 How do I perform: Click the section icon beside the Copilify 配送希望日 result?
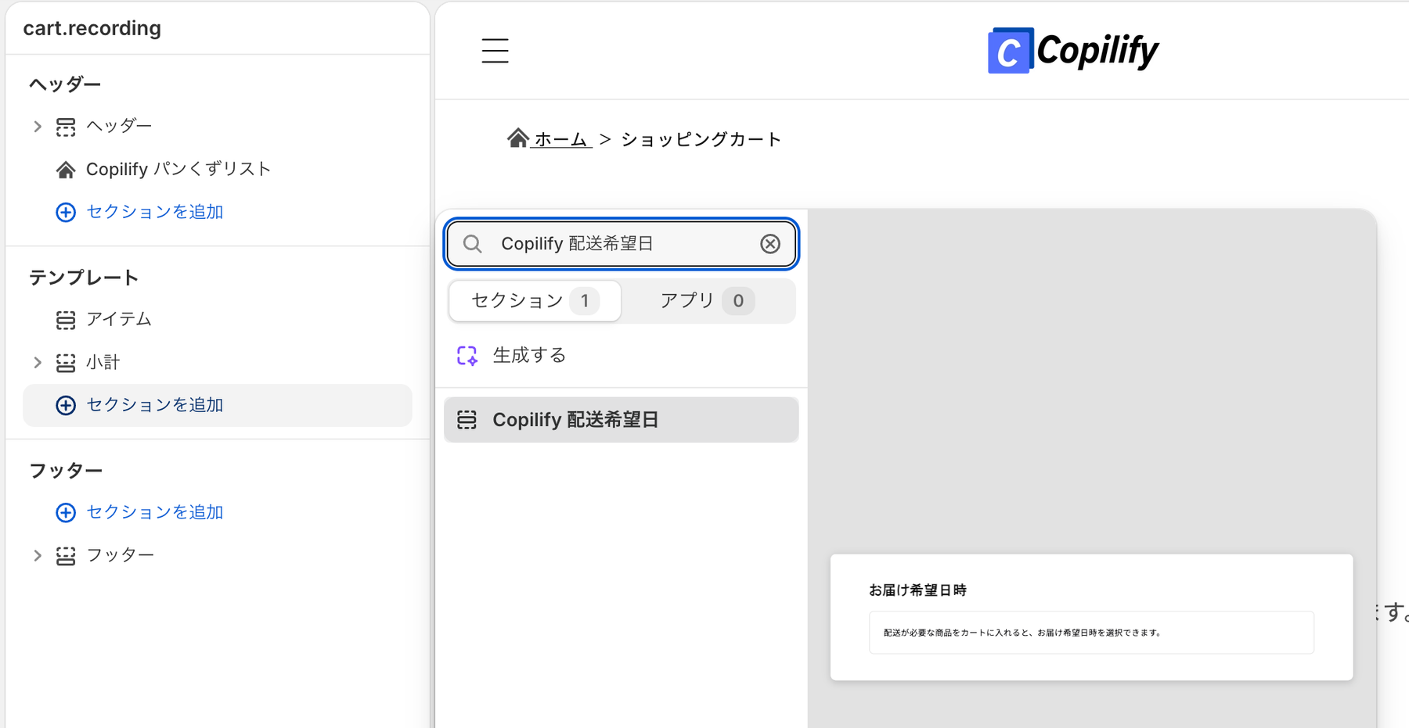coord(467,420)
